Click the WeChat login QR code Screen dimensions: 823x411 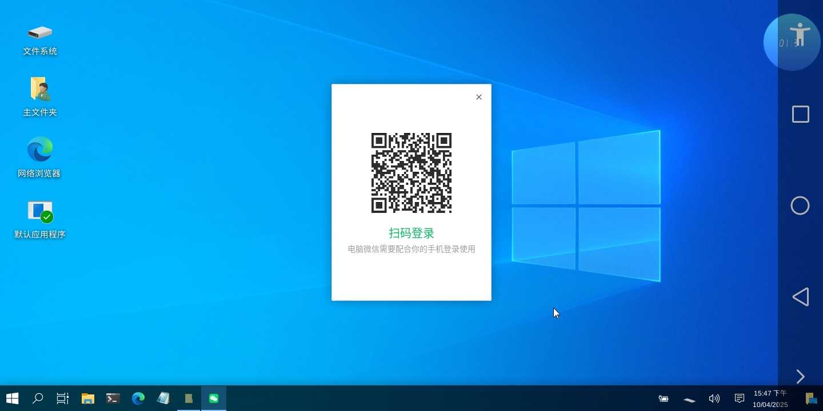coord(411,173)
